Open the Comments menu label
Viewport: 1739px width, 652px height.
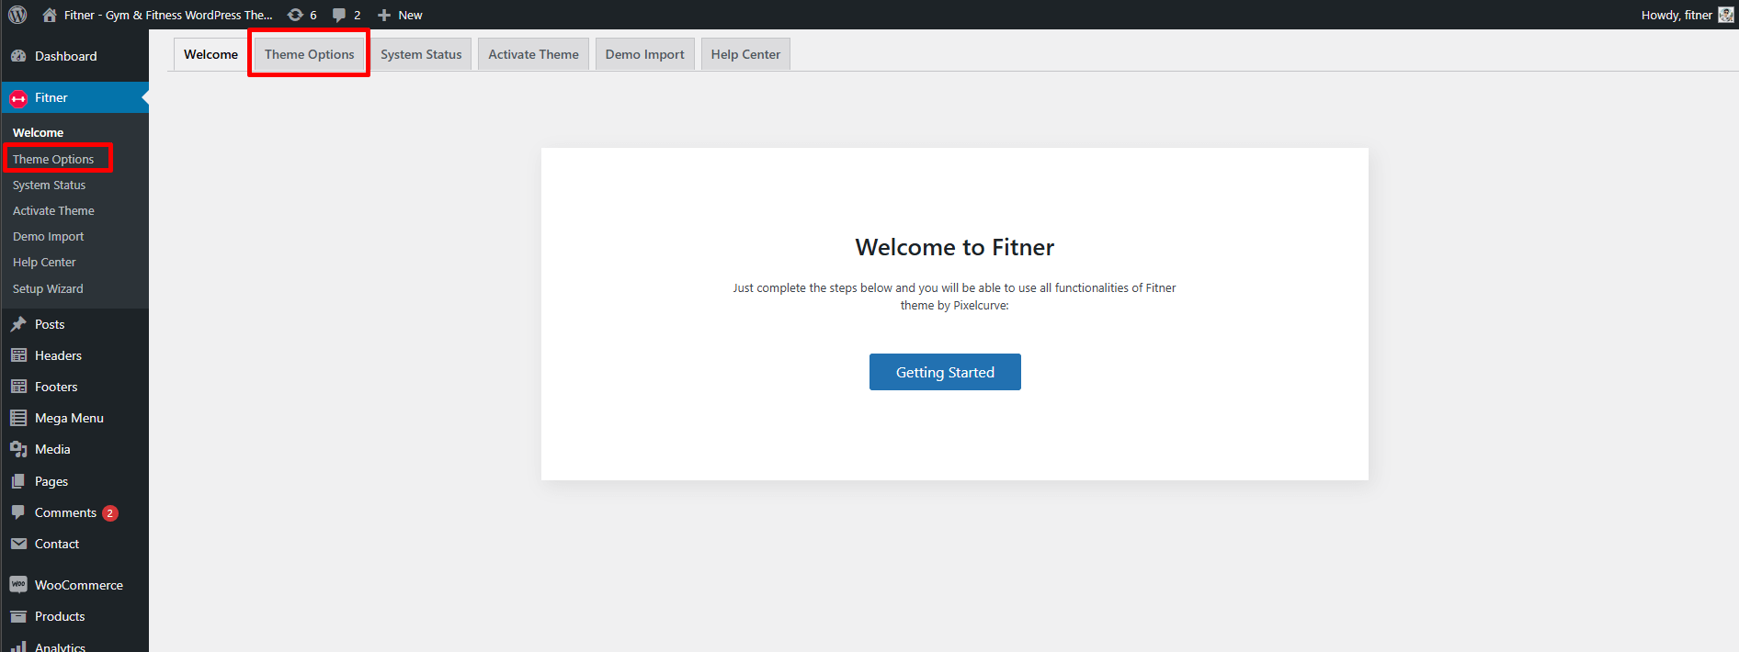65,512
